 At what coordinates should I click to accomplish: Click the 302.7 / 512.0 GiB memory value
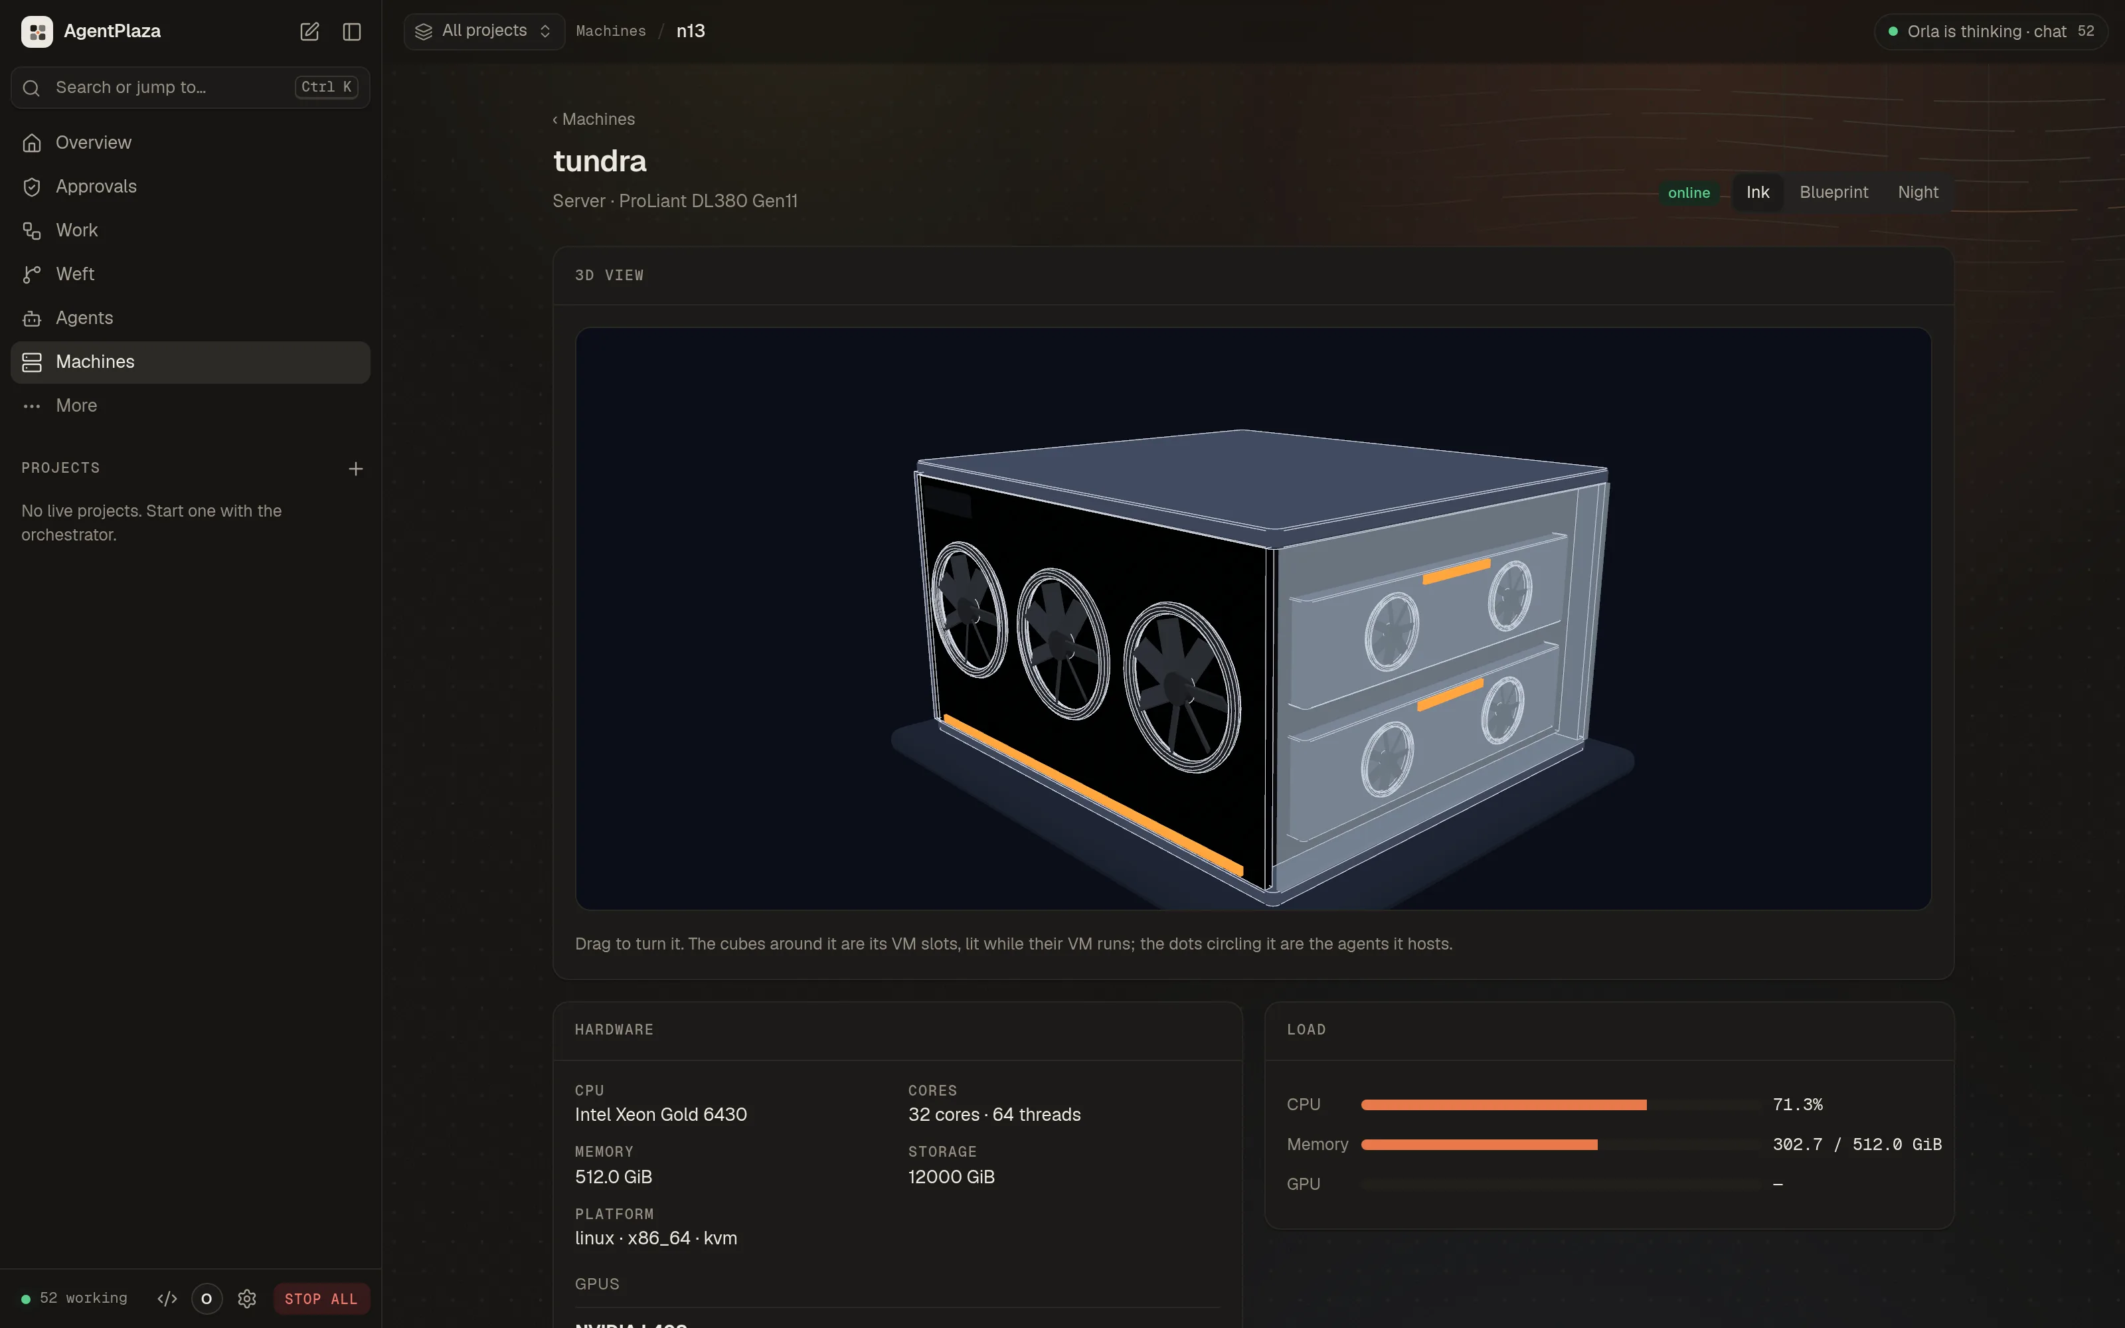click(x=1857, y=1145)
